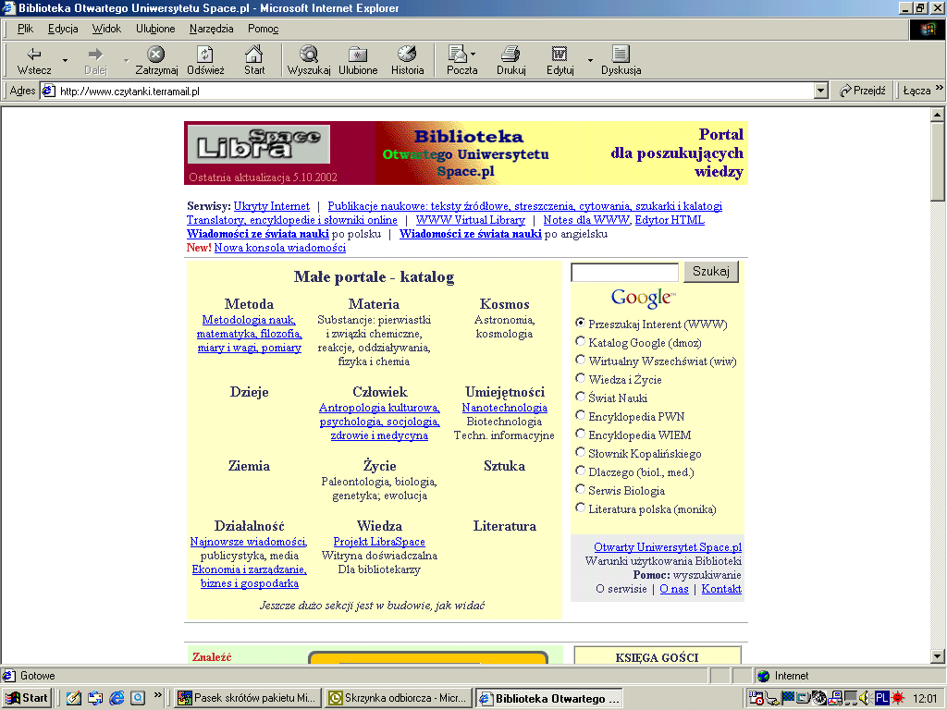The height and width of the screenshot is (710, 947).
Task: Click the Poczta mail icon
Action: tap(458, 55)
